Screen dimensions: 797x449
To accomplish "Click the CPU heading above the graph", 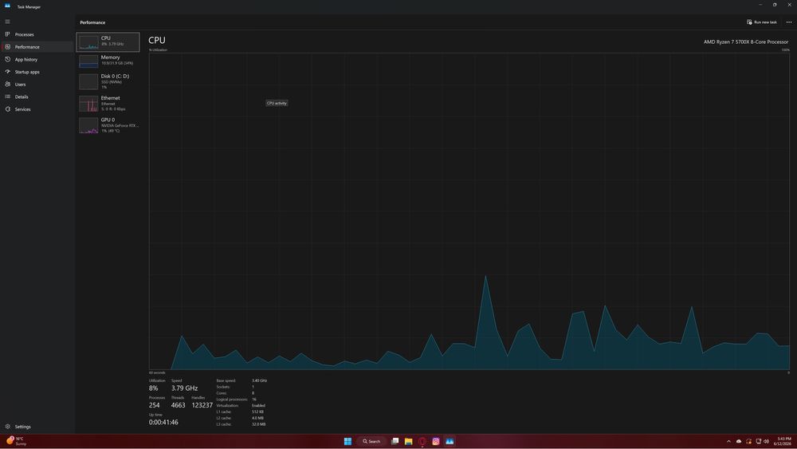I will click(x=156, y=40).
